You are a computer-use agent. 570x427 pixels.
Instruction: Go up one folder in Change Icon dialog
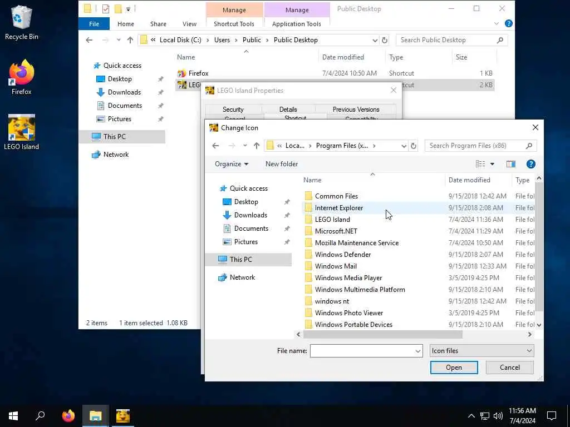tap(257, 146)
